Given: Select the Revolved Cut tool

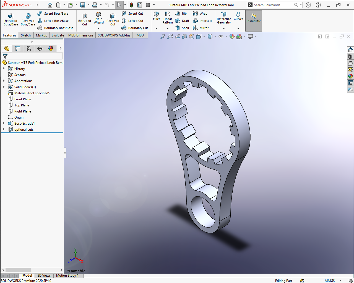Looking at the screenshot, I should pyautogui.click(x=113, y=20).
